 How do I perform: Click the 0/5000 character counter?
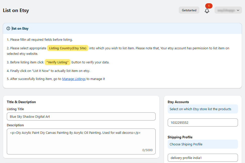click(147, 150)
